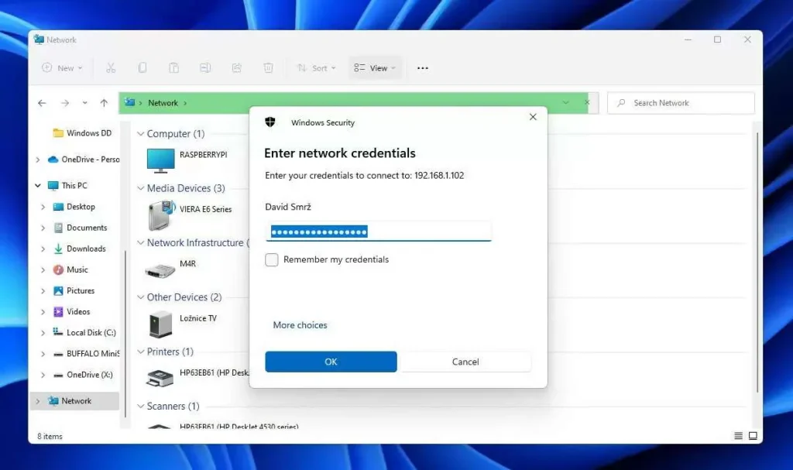Screen dimensions: 793x470
Task: Click the More choices link
Action: click(x=300, y=324)
